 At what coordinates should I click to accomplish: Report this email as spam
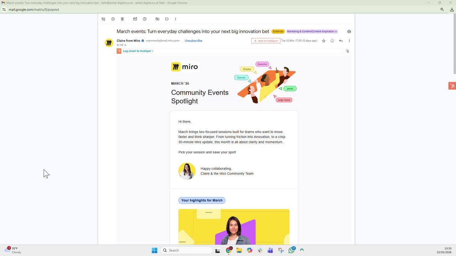[113, 19]
